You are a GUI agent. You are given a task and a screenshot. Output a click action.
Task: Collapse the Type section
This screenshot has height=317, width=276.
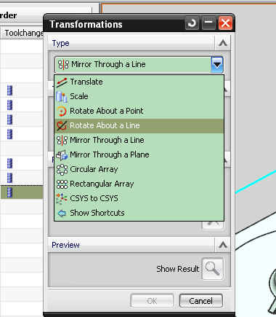coord(223,43)
